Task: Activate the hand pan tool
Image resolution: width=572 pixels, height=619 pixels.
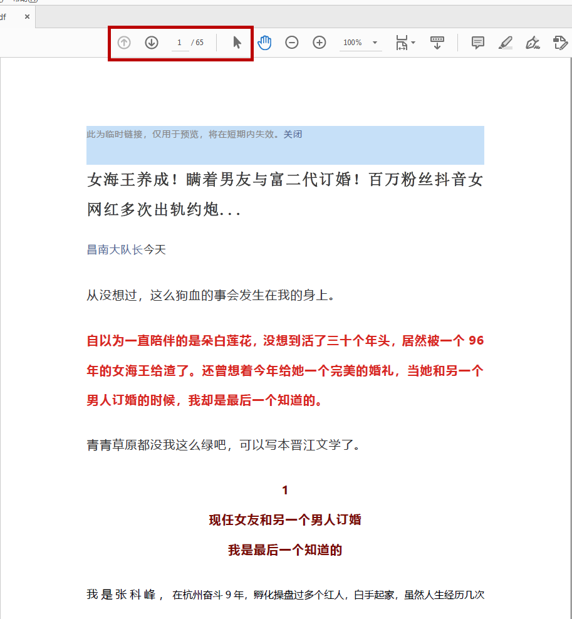Action: (264, 43)
